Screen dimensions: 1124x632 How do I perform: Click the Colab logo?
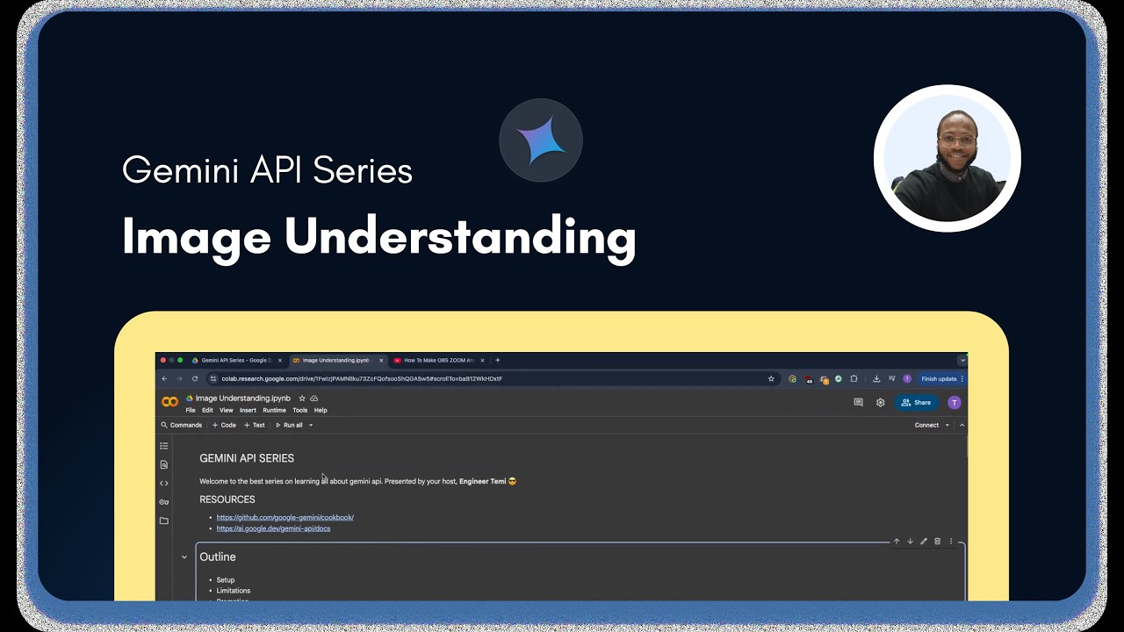pos(169,402)
